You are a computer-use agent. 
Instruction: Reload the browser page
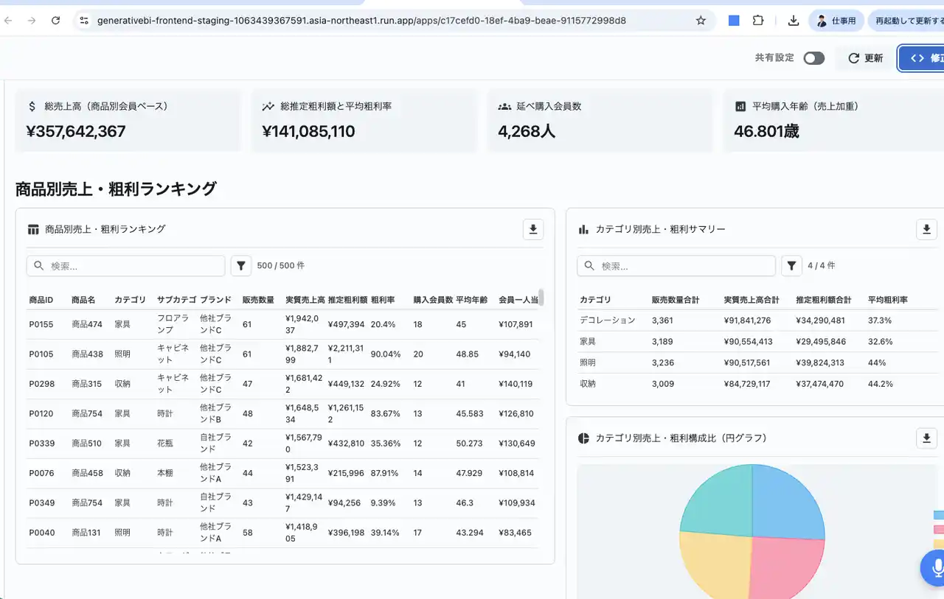(55, 21)
